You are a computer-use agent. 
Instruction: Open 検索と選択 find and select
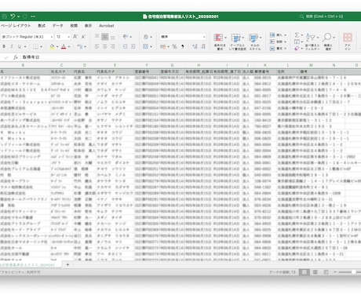tap(328, 42)
